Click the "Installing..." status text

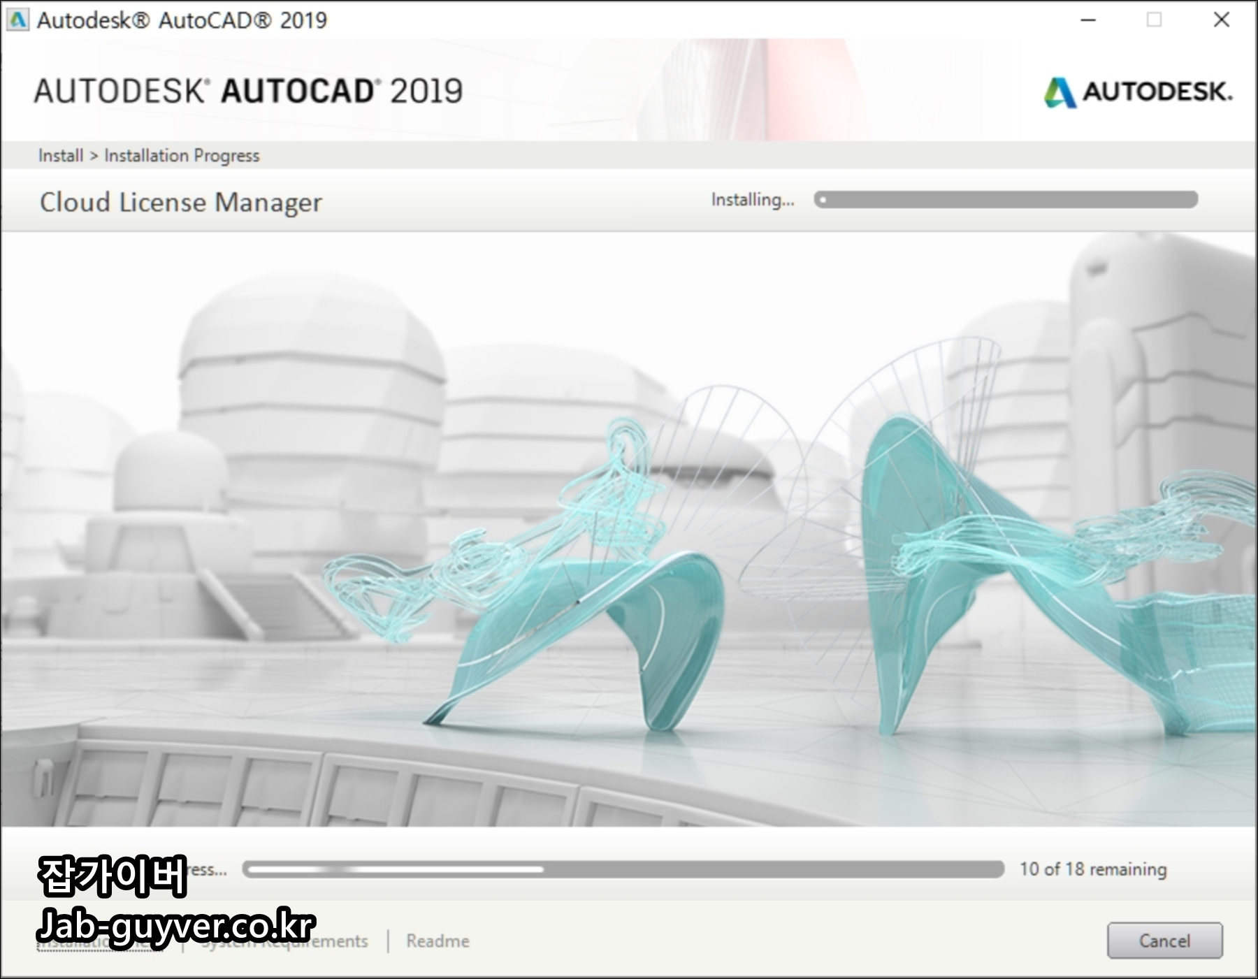coord(753,200)
